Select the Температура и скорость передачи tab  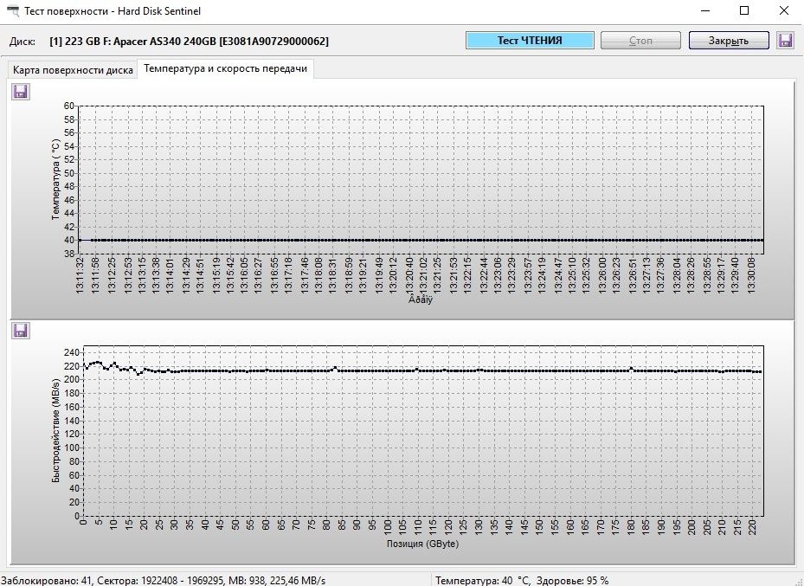[x=226, y=68]
